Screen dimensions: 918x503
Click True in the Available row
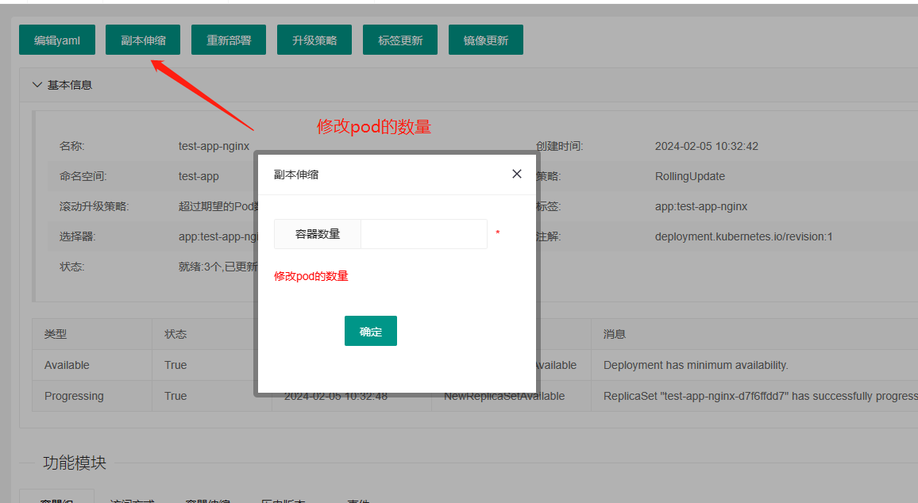point(175,365)
